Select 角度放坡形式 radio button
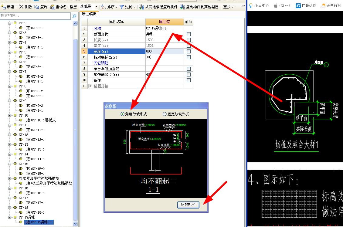 [x=122, y=114]
